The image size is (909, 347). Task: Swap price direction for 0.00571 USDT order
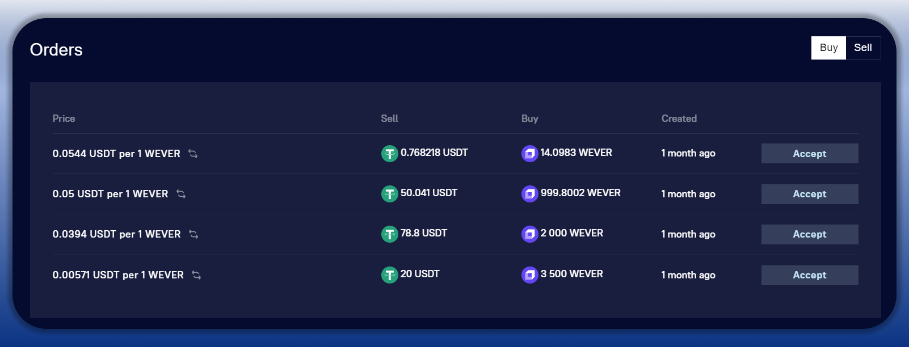(x=196, y=275)
